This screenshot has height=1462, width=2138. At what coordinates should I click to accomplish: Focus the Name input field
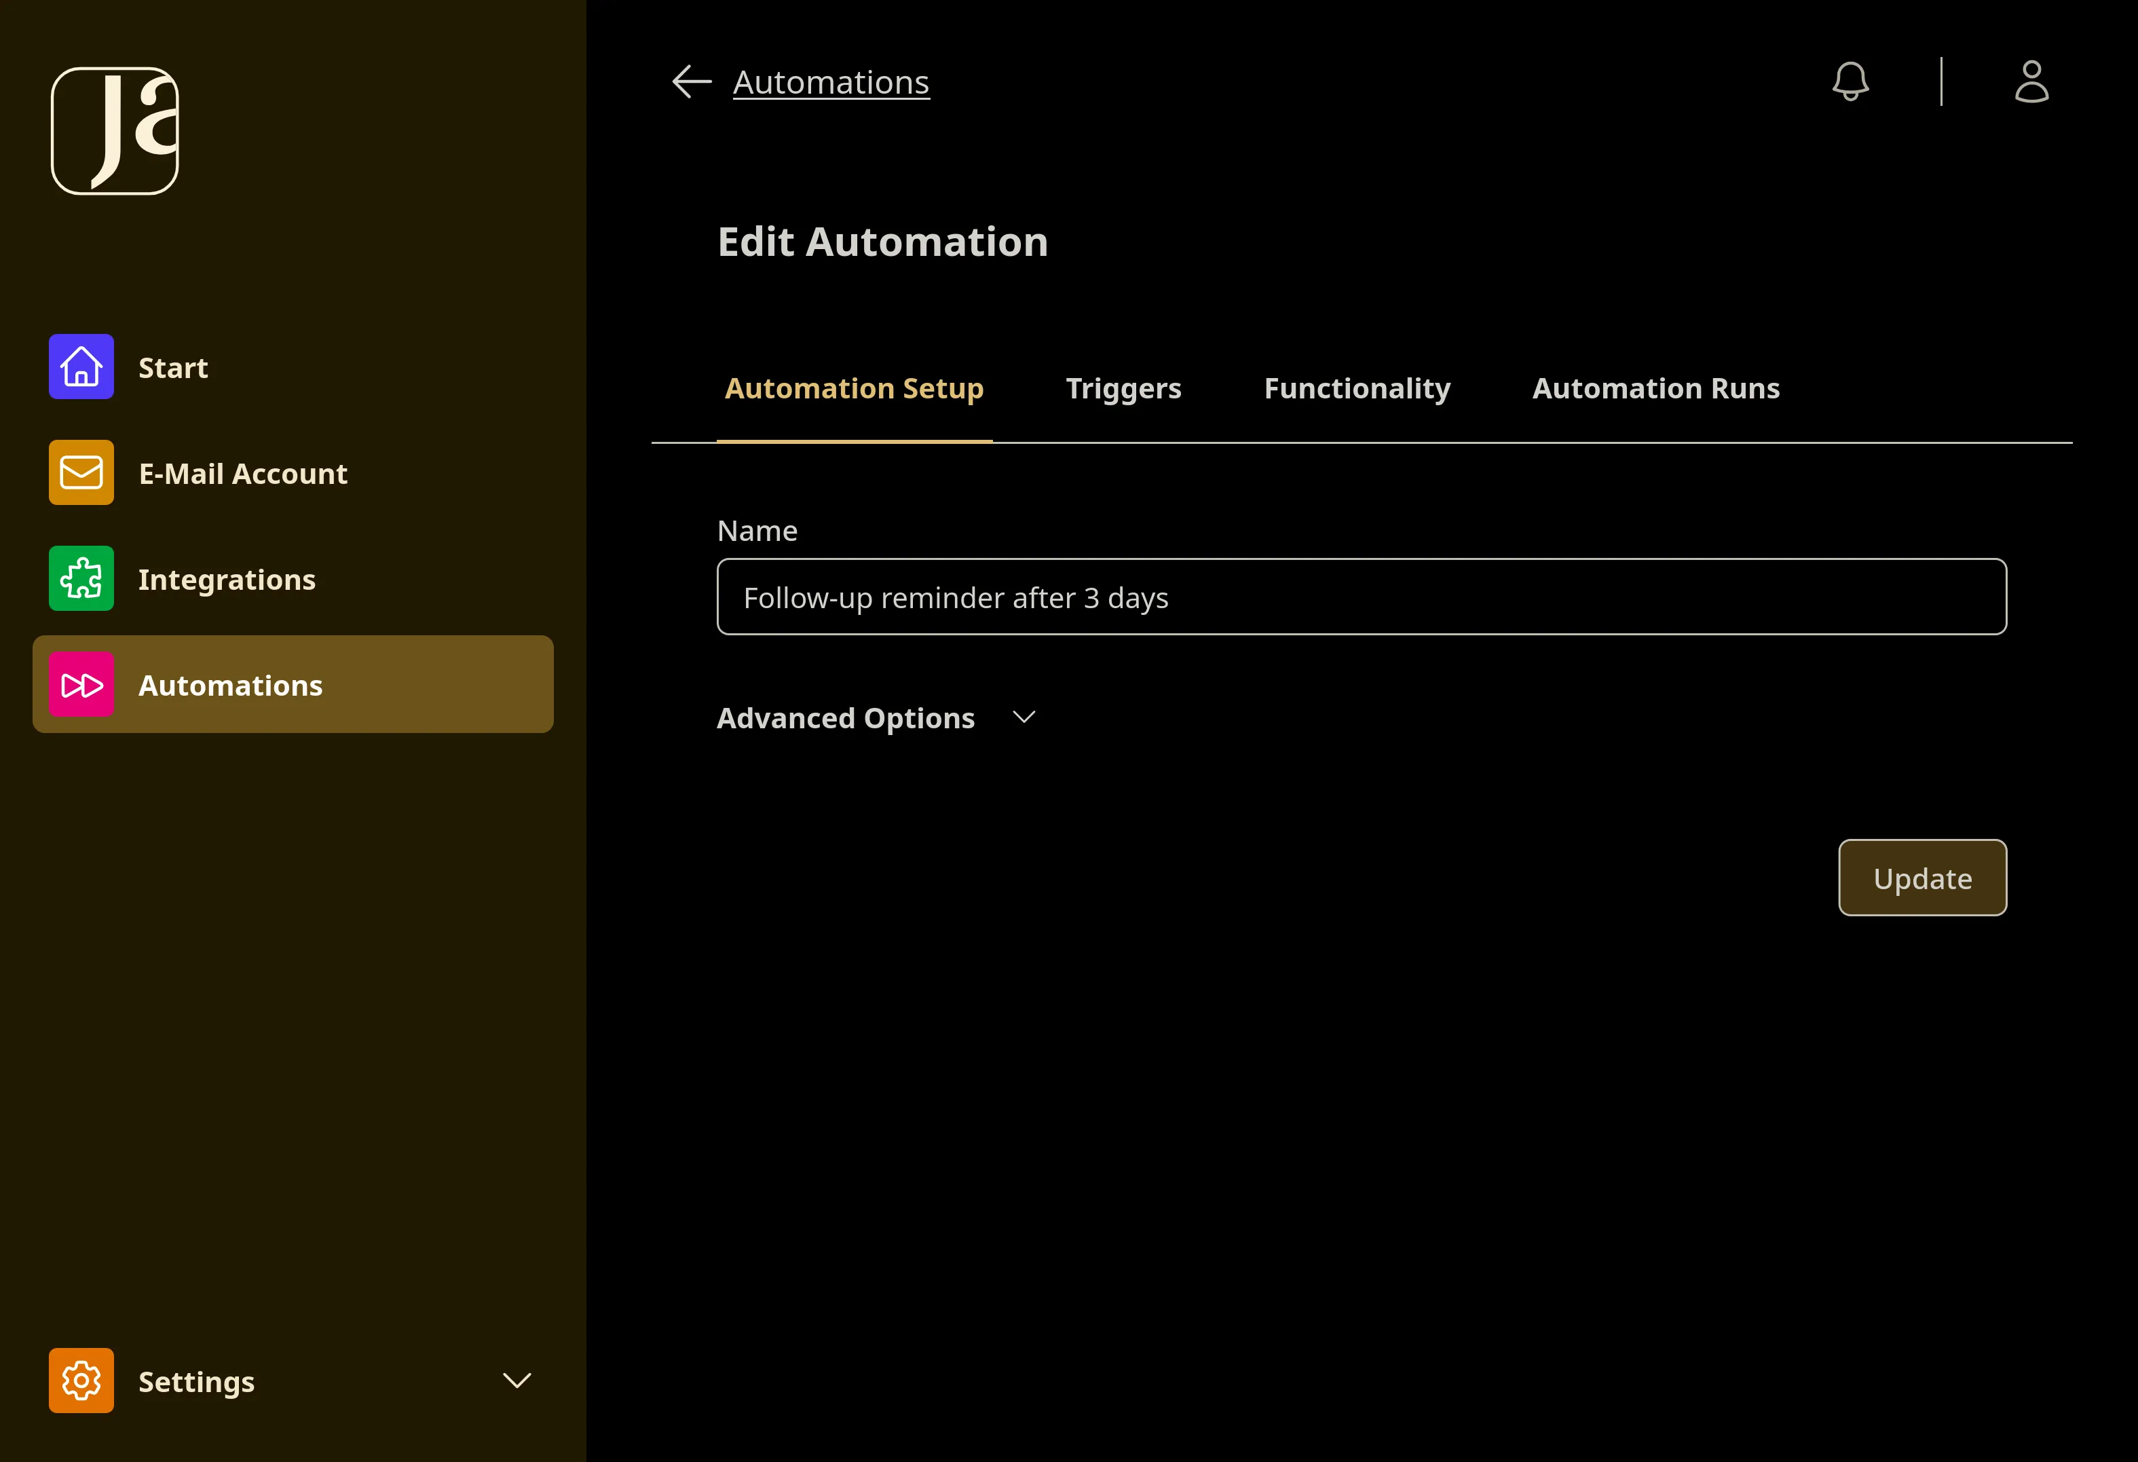(x=1362, y=597)
